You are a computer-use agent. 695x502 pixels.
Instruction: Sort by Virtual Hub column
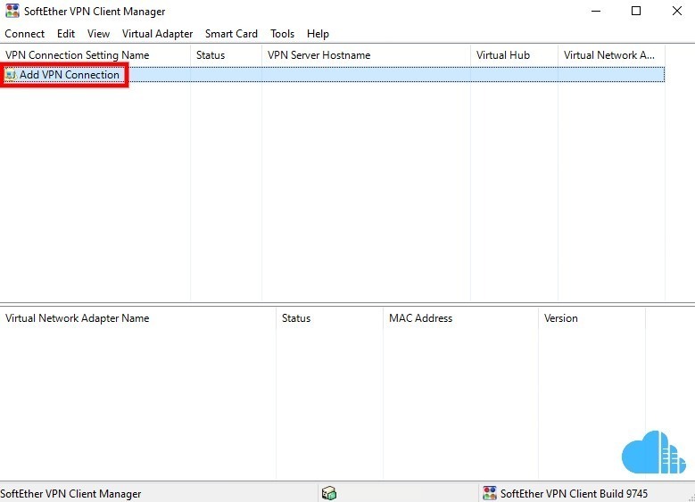514,55
